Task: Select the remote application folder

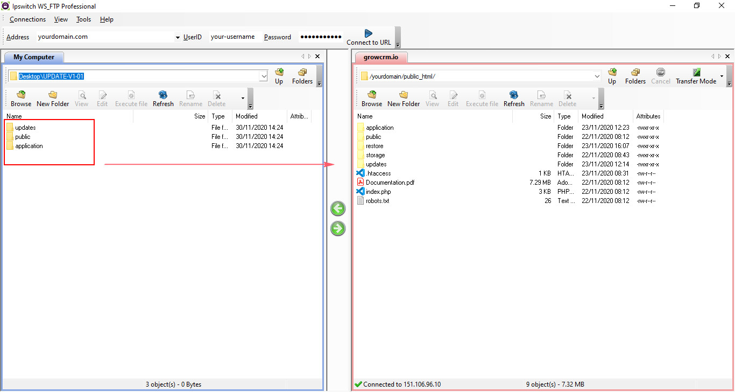Action: (x=375, y=128)
